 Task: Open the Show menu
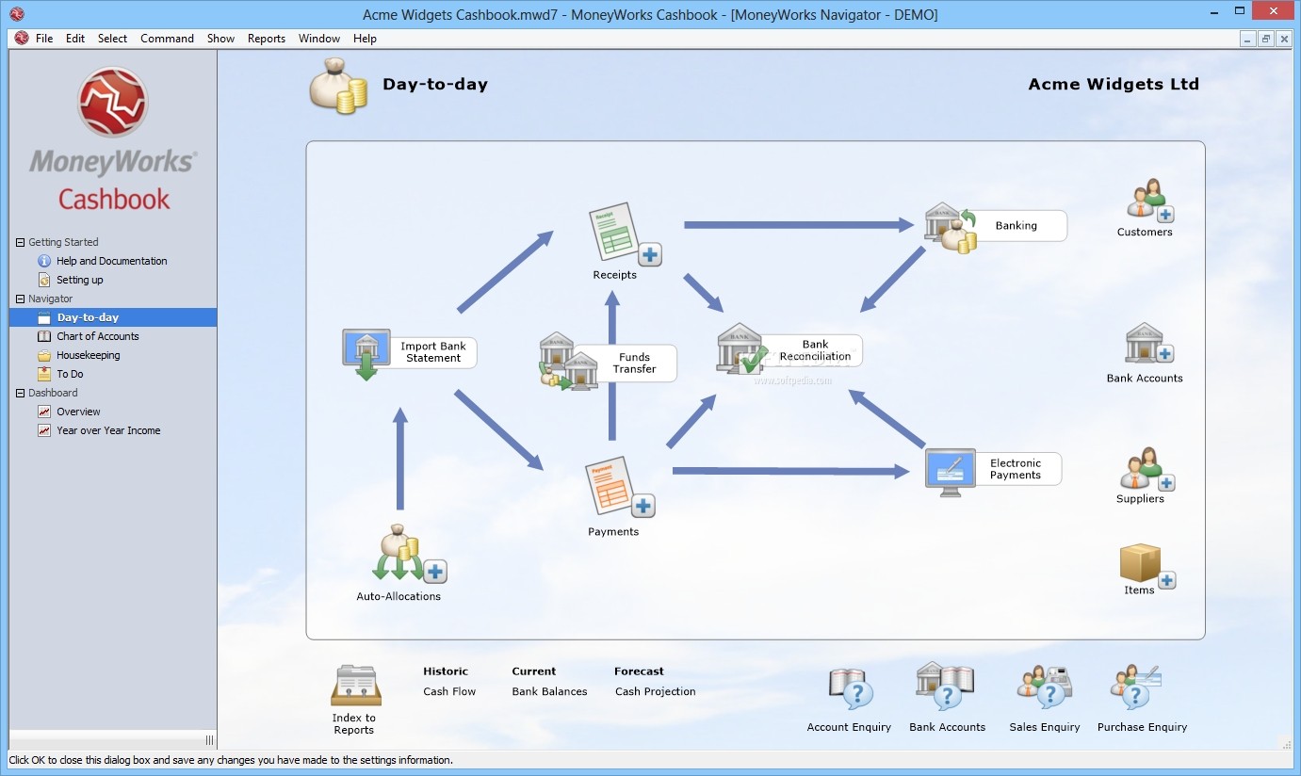220,39
